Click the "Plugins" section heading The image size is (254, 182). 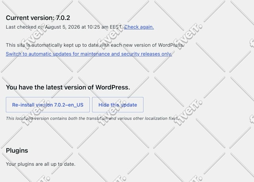pos(17,151)
